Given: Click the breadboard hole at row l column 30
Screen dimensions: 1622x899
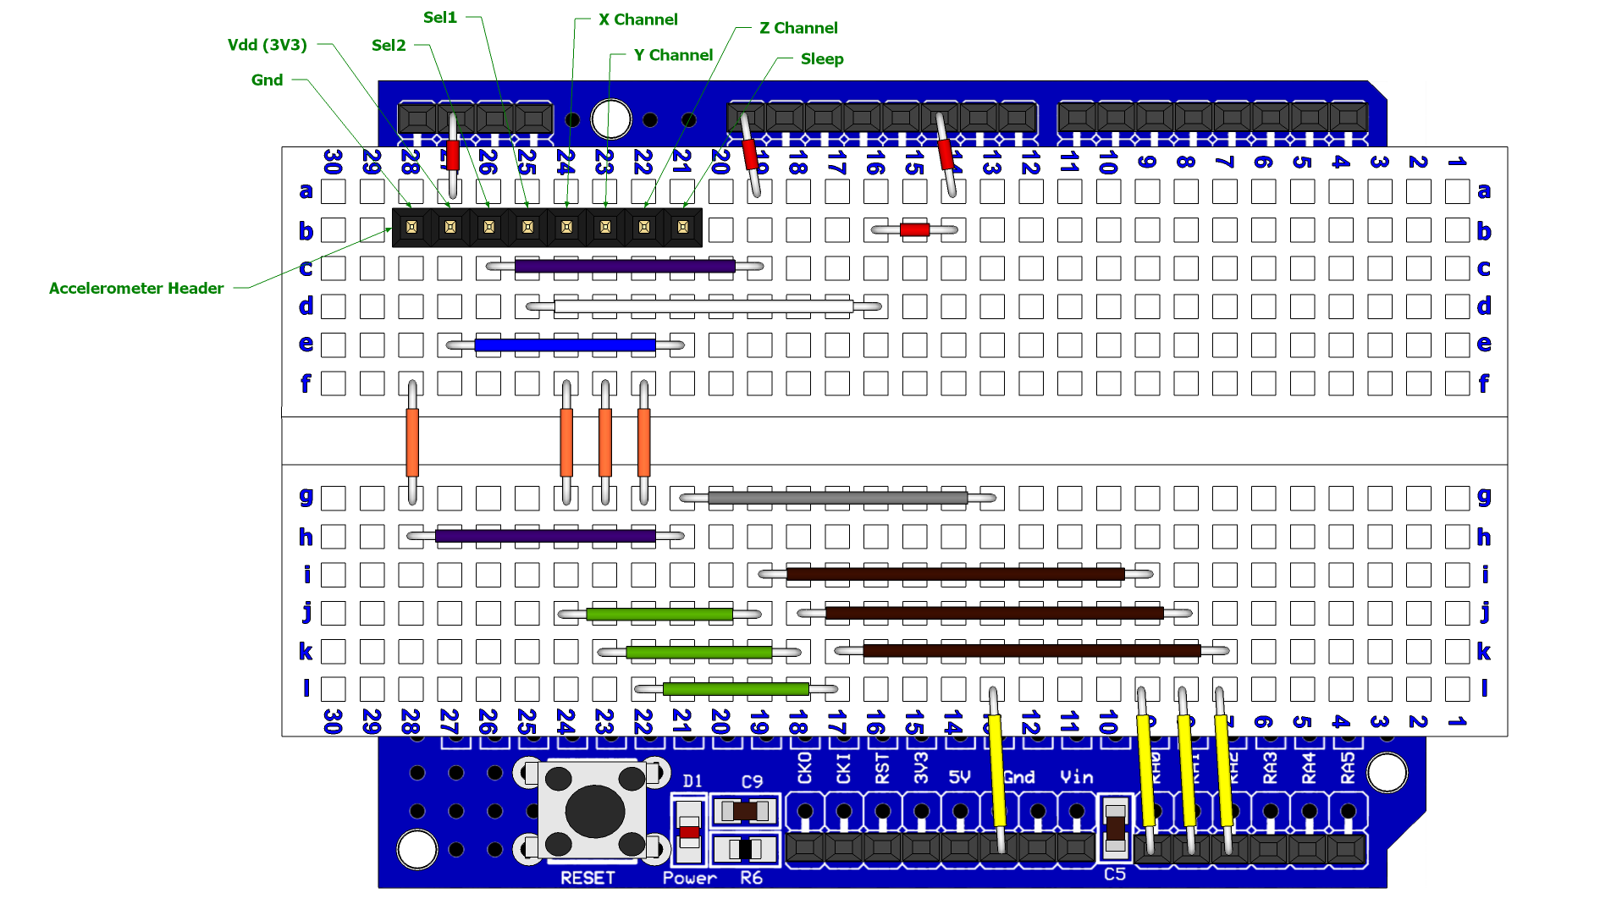Looking at the screenshot, I should pos(334,689).
